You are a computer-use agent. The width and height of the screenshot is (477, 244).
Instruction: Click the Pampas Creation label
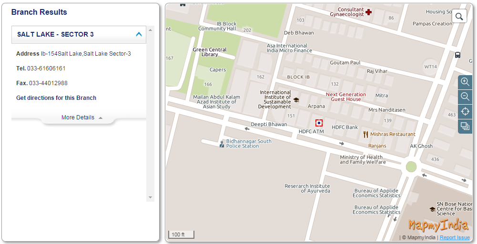tap(432, 24)
